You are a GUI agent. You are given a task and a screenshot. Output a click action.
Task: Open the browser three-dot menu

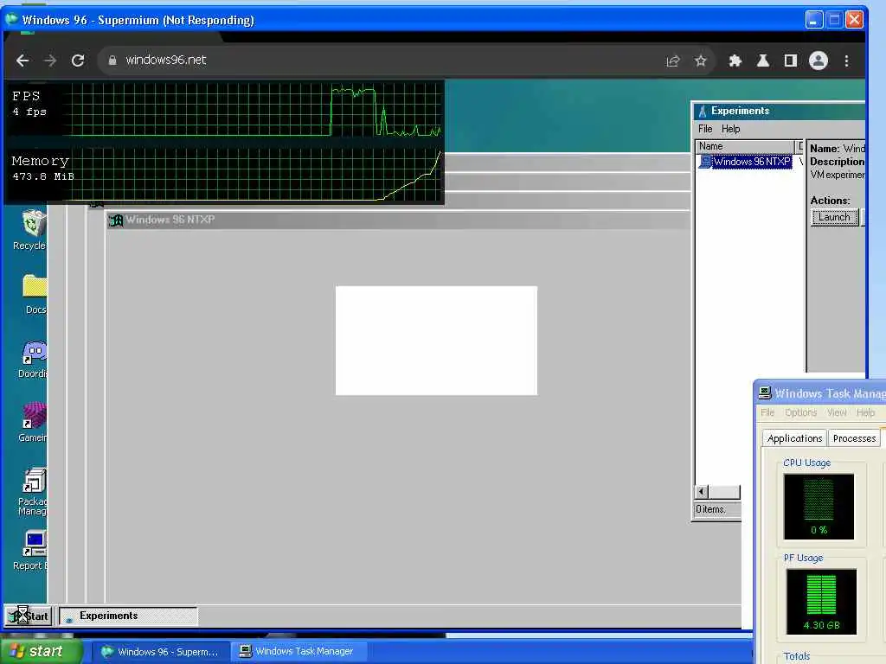click(x=846, y=61)
